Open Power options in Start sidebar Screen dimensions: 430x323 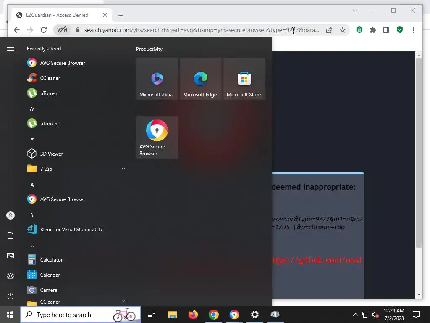pos(10,296)
